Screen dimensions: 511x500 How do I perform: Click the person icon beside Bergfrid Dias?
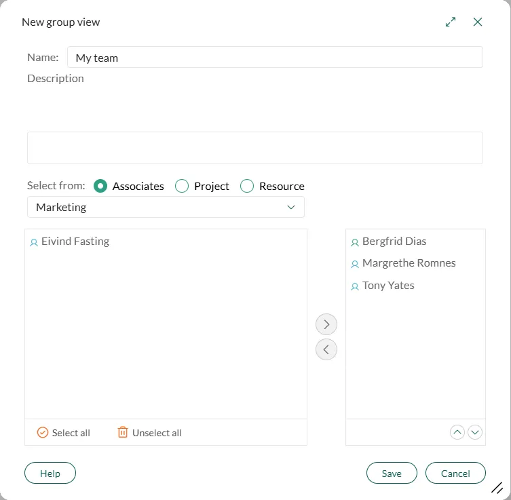coord(354,242)
